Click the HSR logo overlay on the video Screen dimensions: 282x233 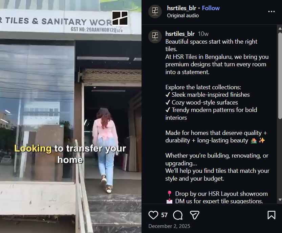[x=120, y=18]
